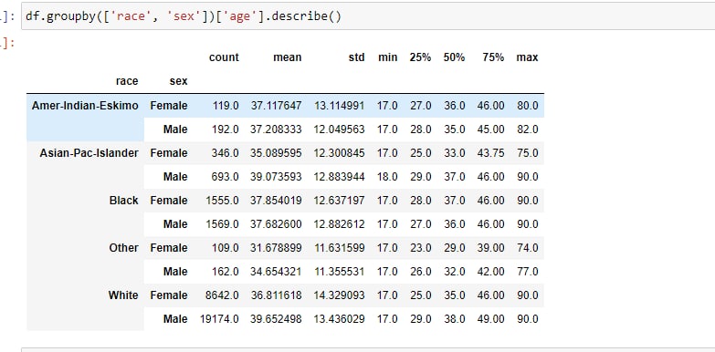Click the mean value 39.073593
715x352 pixels.
click(x=276, y=177)
